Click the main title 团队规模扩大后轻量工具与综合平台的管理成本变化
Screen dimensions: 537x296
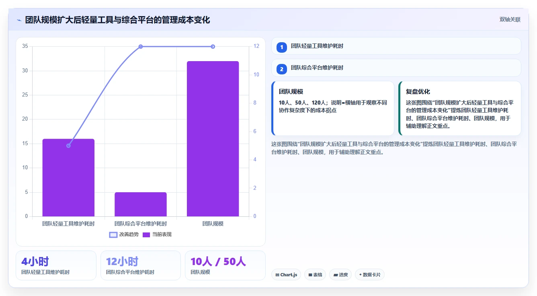coord(117,20)
